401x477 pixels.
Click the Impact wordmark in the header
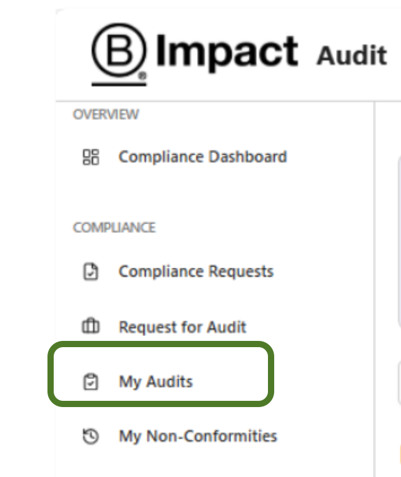(x=227, y=52)
